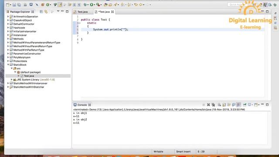Click the New Java Class icon

click(48, 5)
